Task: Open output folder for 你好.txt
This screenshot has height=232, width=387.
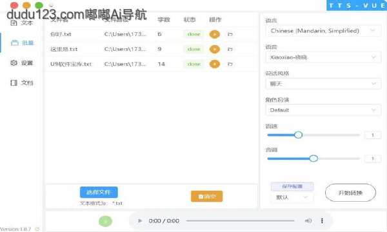Action: (230, 34)
